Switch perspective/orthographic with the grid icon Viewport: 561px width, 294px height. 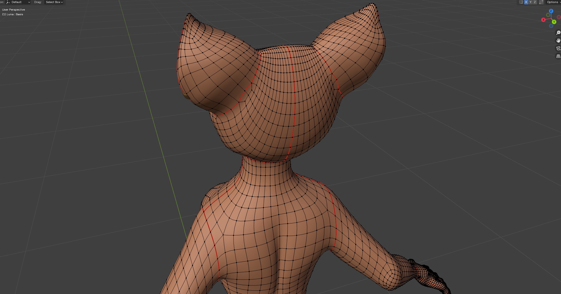[558, 56]
